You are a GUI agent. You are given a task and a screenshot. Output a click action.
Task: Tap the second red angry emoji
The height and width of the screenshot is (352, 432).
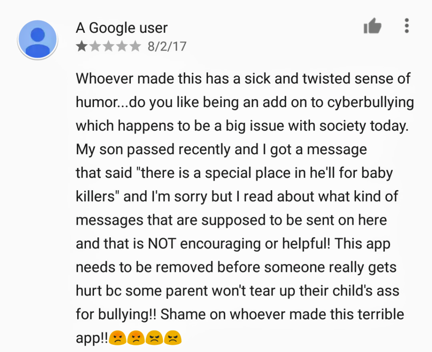point(136,337)
